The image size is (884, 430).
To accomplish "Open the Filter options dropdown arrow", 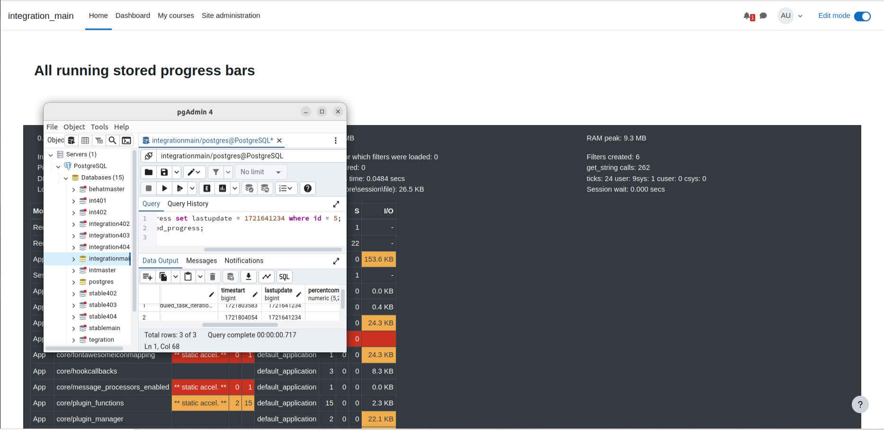I will (228, 172).
